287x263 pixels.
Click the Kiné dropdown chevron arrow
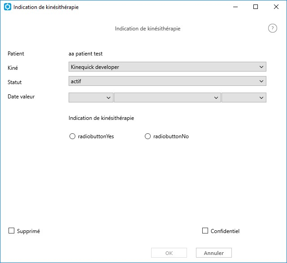(x=261, y=67)
